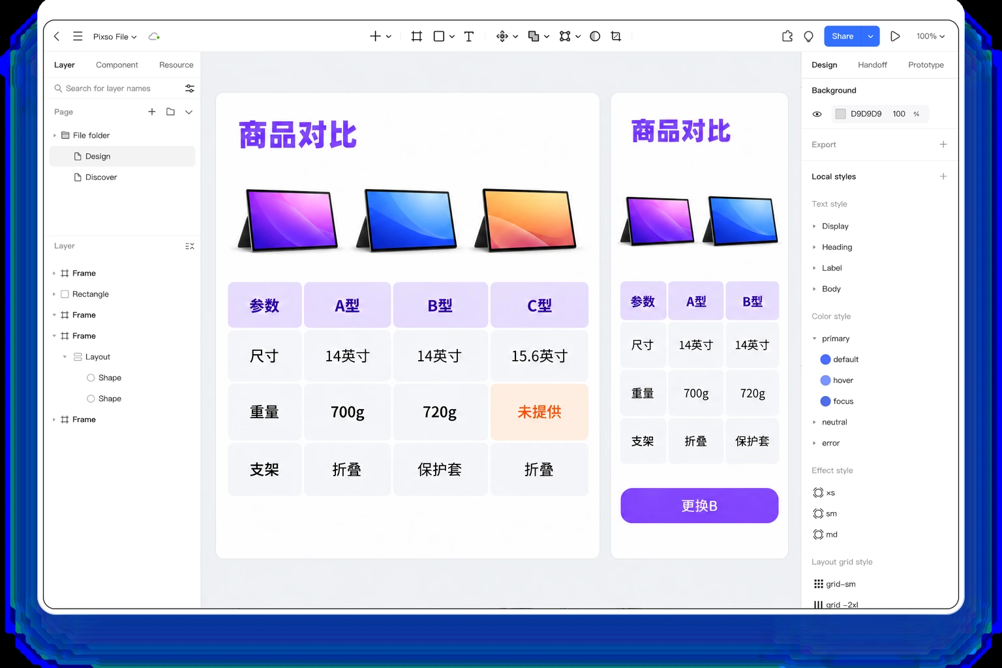Open the Prototype tab

[926, 65]
